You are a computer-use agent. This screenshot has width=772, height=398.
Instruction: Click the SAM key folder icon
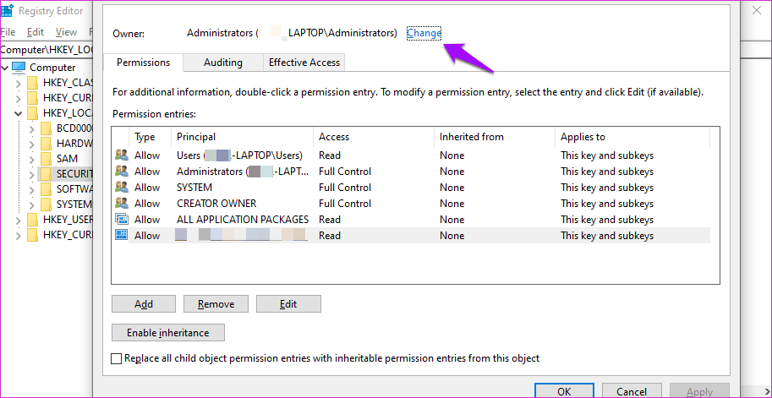tap(46, 159)
